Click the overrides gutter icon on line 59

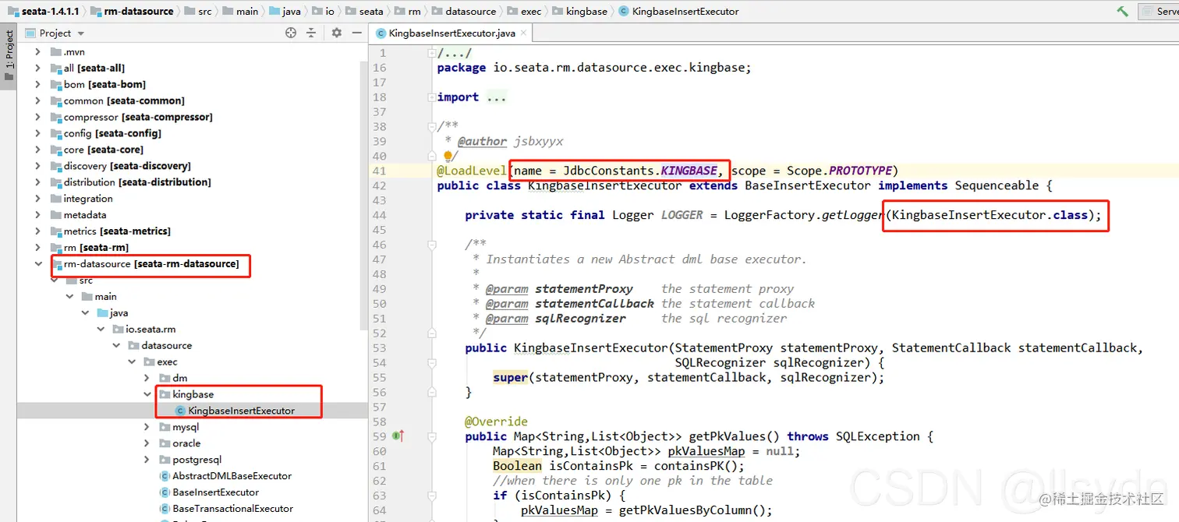click(x=398, y=436)
